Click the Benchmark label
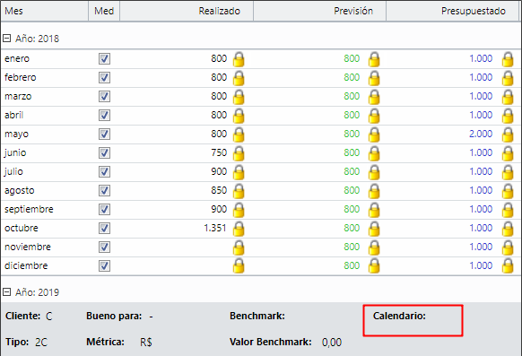522x356 pixels. coord(257,316)
